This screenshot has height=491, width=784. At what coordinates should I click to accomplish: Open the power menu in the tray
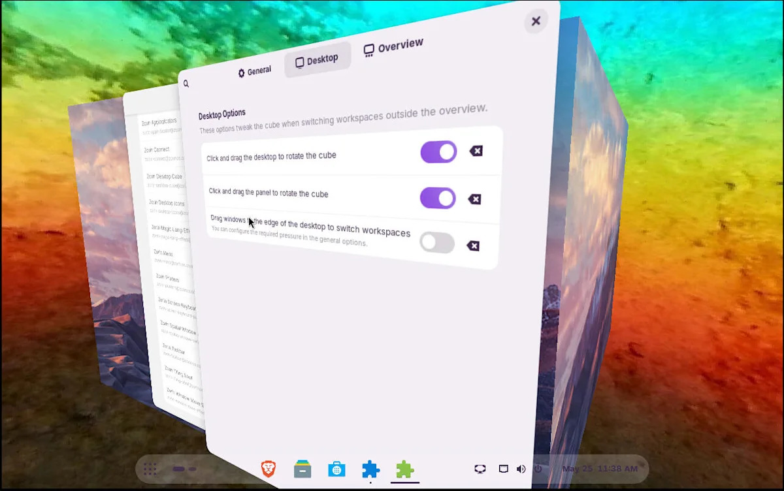point(538,469)
